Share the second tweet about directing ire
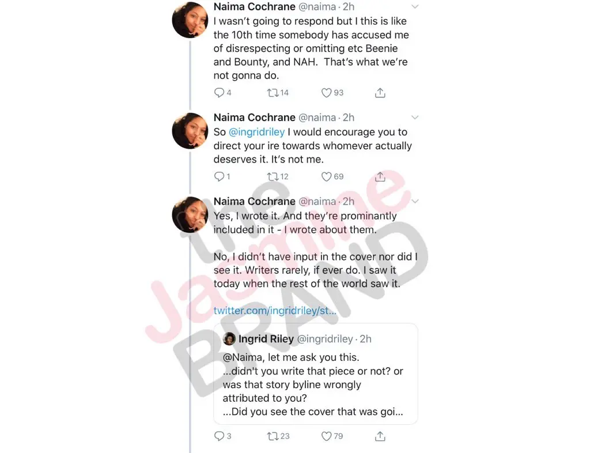 click(x=380, y=176)
